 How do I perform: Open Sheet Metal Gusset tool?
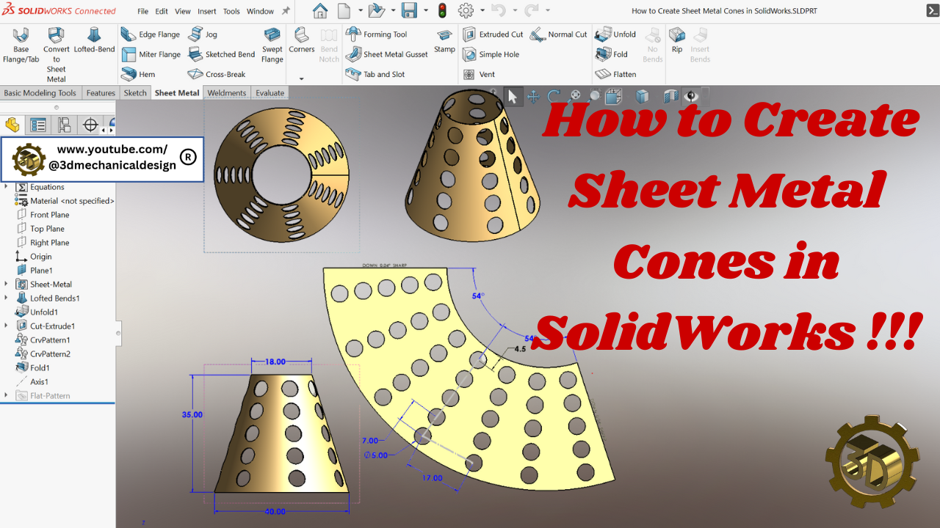point(386,54)
